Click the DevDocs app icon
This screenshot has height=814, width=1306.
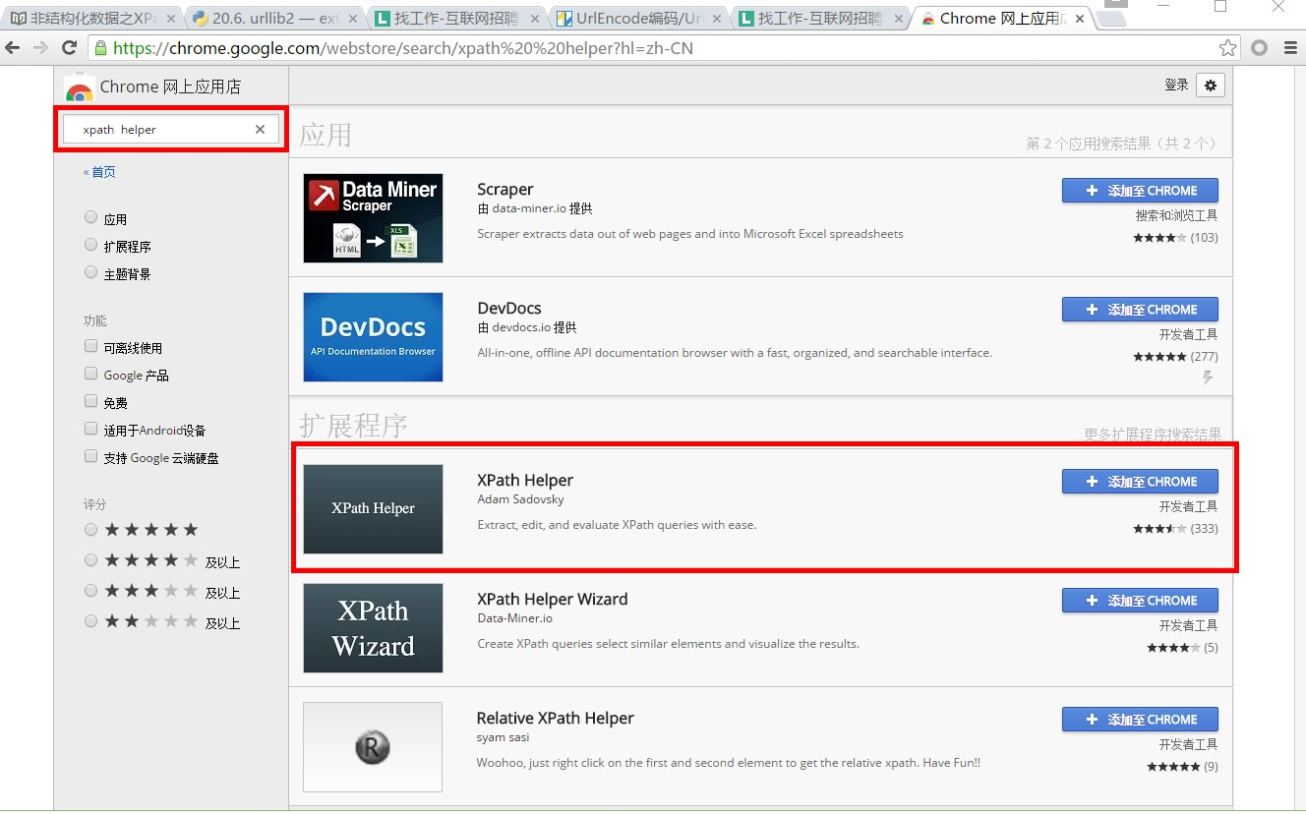click(x=373, y=337)
